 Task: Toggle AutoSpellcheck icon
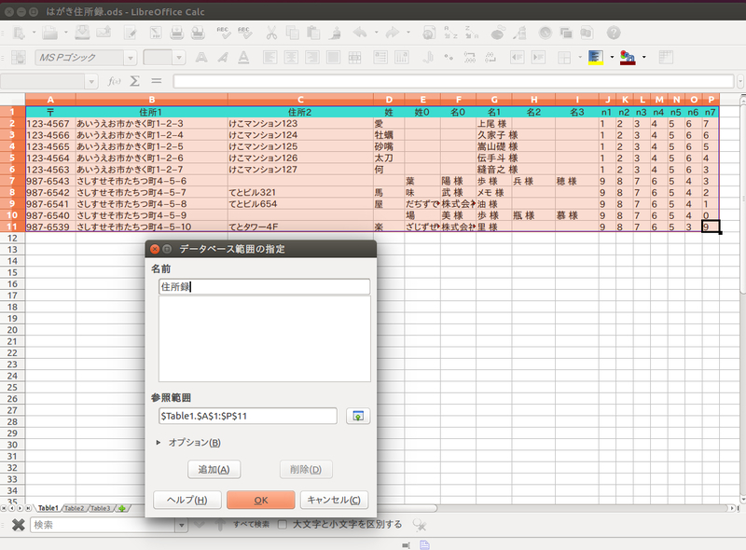(x=244, y=33)
